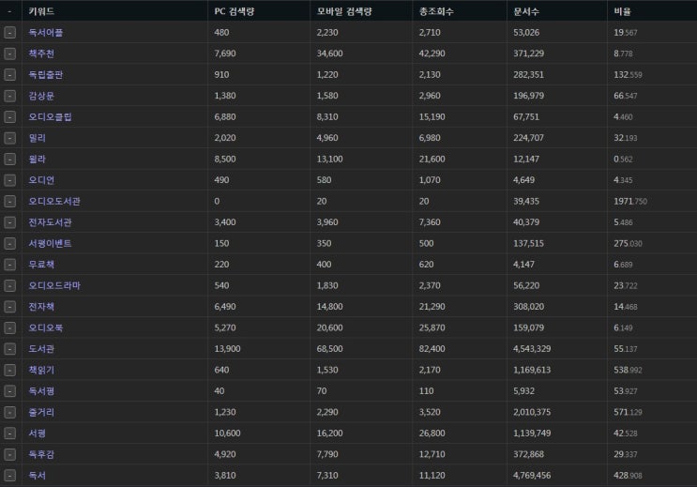Open the 윌라 keyword link
Screen dimensions: 697x487
click(37, 160)
